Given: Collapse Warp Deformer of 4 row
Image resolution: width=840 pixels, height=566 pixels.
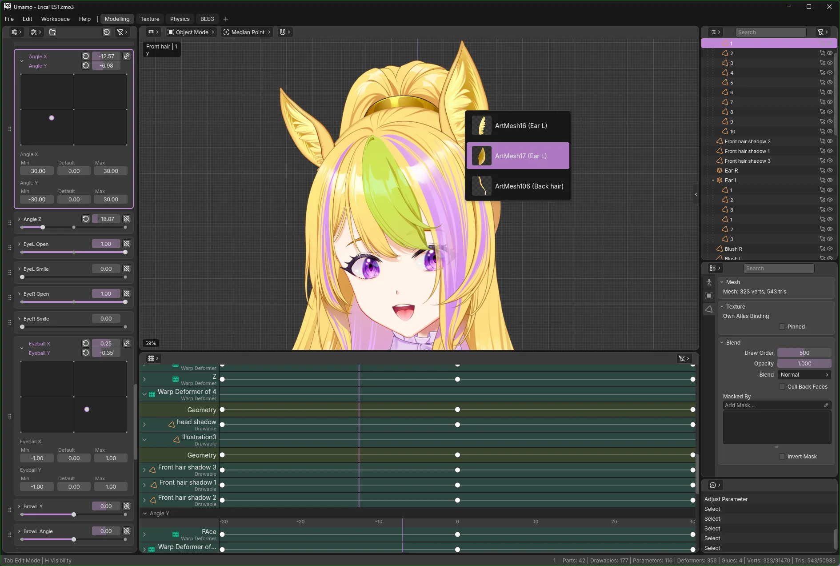Looking at the screenshot, I should tap(144, 394).
